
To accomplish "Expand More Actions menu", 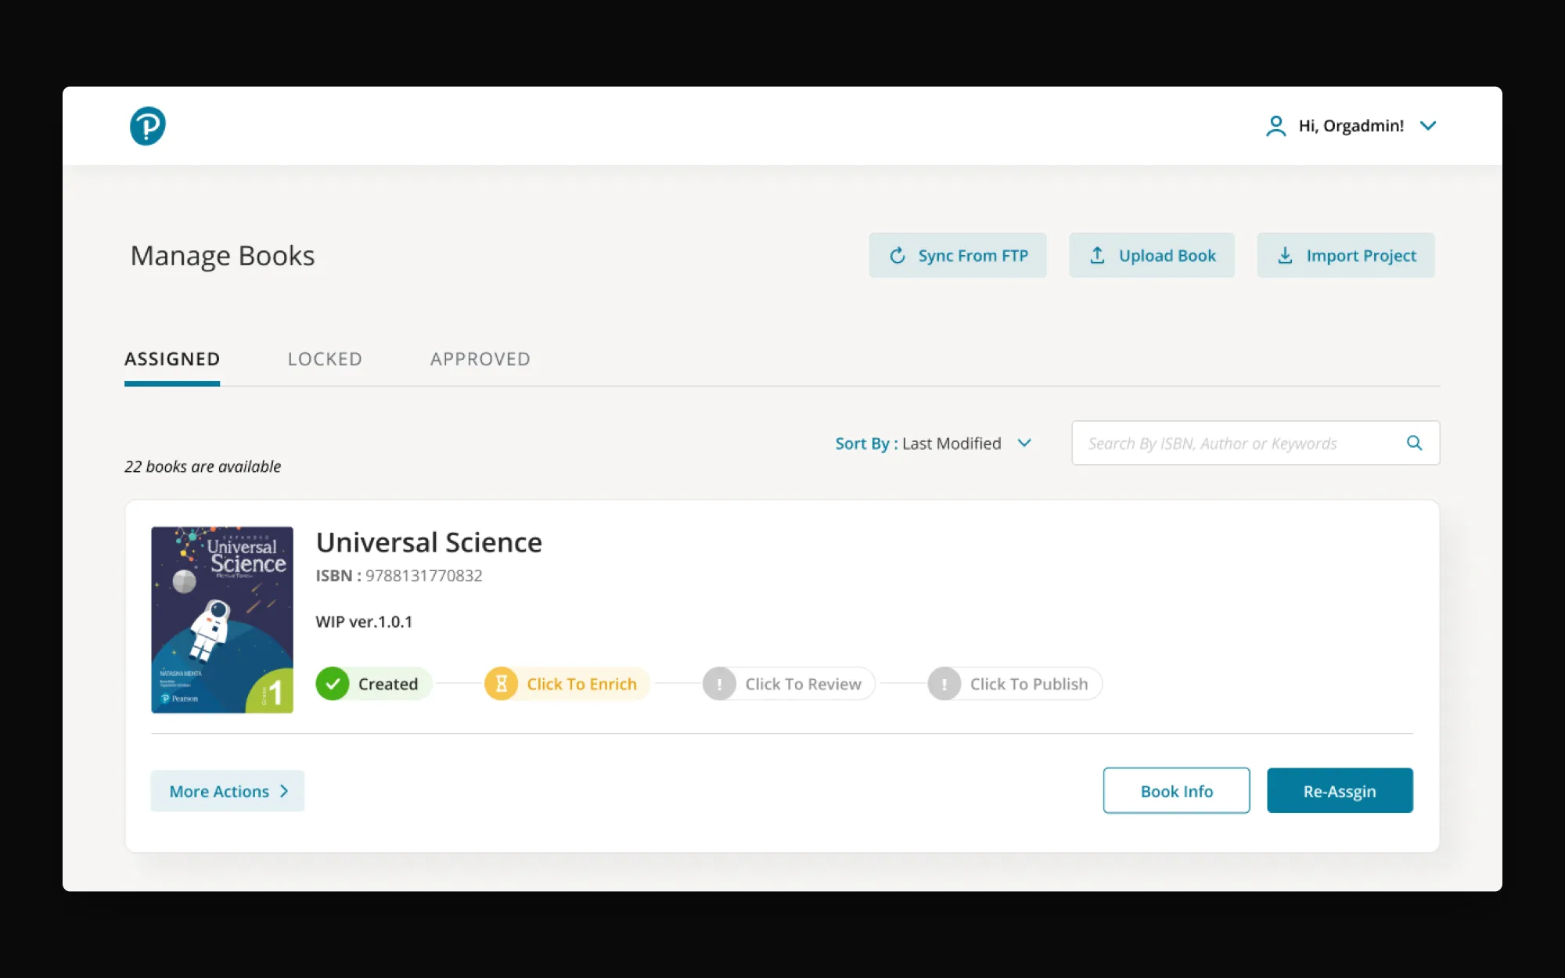I will [228, 791].
